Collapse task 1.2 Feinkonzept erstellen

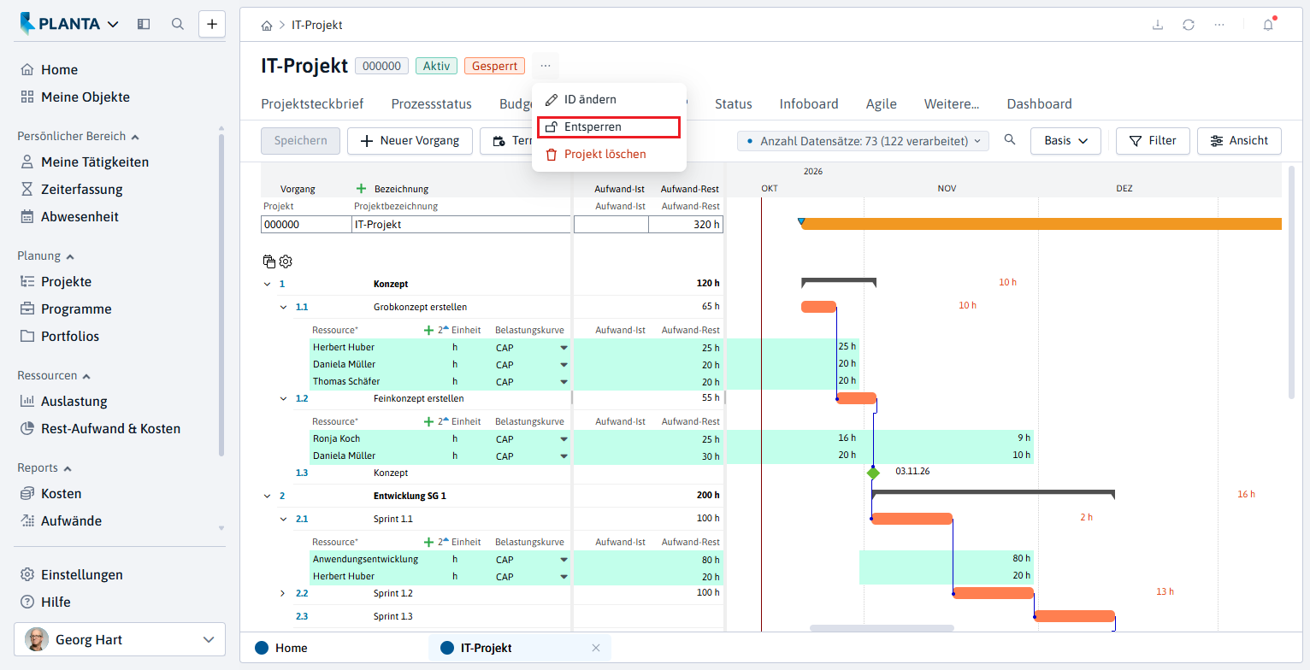[x=284, y=398]
